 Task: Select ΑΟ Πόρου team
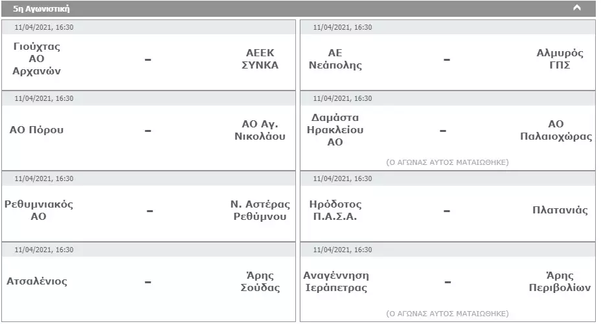(36, 130)
